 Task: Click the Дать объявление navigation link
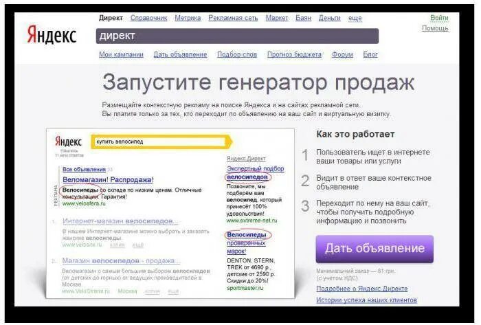[x=180, y=54]
